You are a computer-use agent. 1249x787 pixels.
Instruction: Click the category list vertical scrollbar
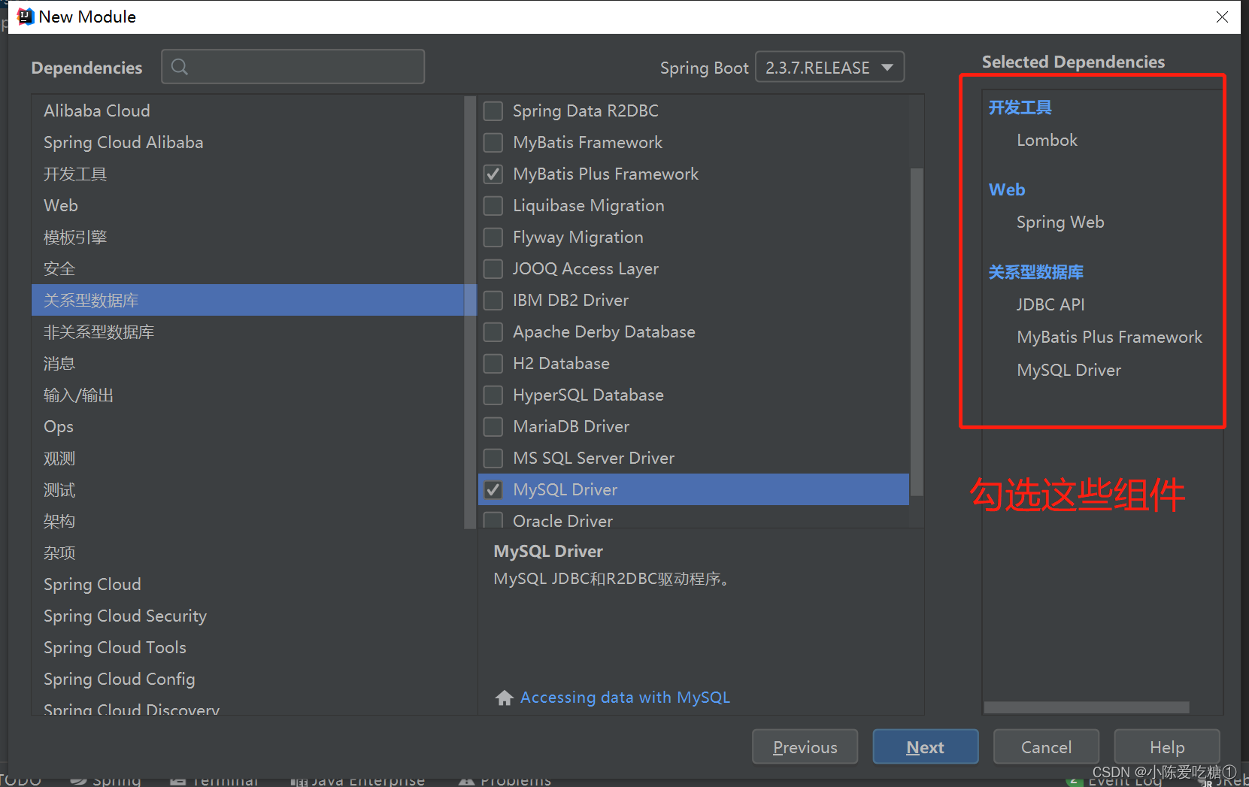[471, 312]
